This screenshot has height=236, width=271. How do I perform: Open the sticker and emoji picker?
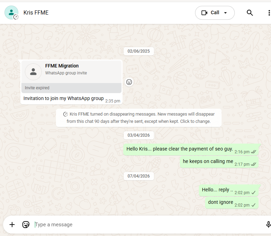point(26,225)
